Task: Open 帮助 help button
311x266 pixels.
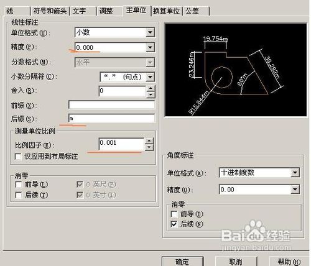Action: point(289,262)
